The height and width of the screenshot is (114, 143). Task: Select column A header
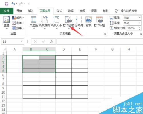click(15, 49)
